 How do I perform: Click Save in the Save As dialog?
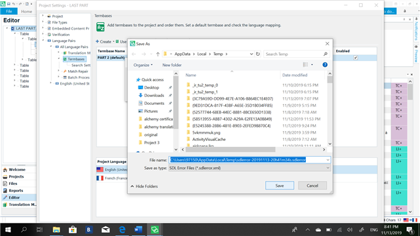280,186
